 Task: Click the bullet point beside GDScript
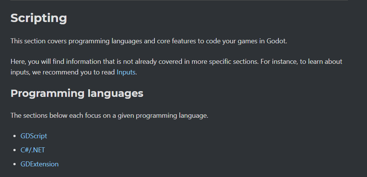pos(15,136)
